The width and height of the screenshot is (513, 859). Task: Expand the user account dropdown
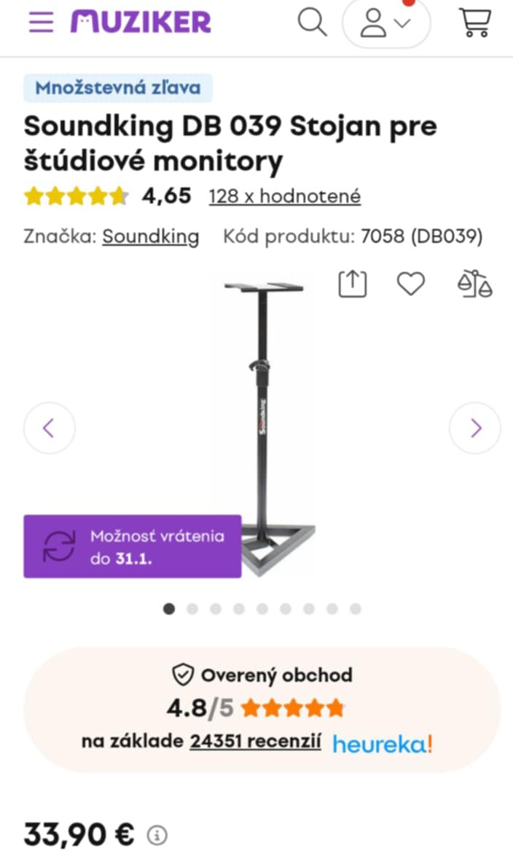coord(386,23)
